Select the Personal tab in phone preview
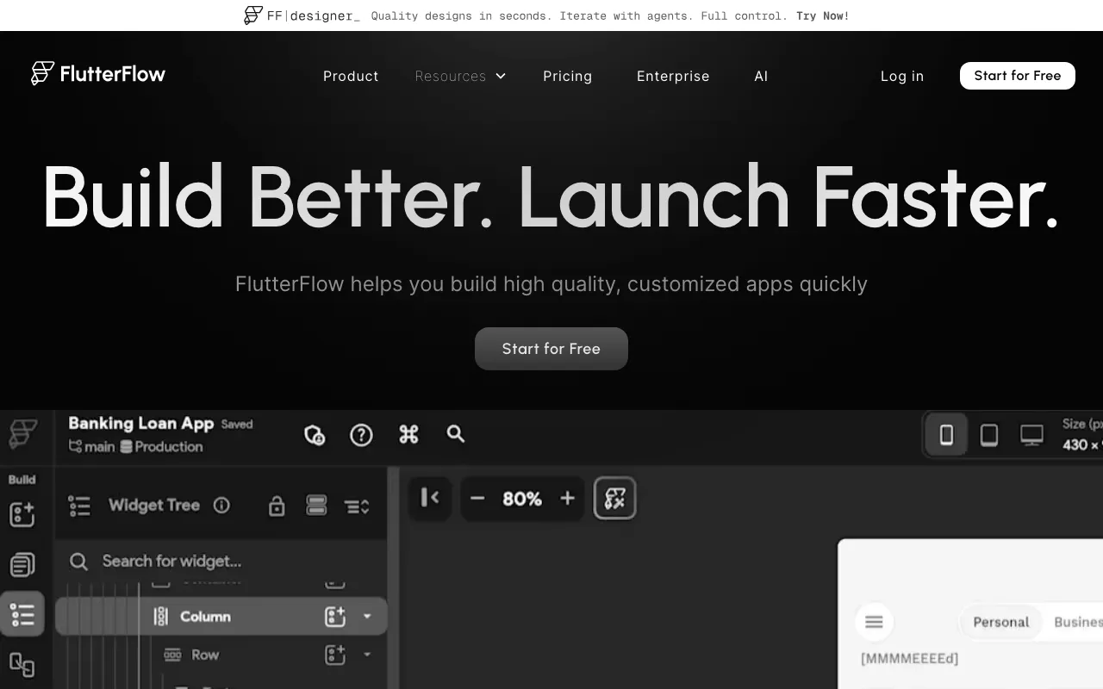This screenshot has height=689, width=1103. tap(1001, 622)
